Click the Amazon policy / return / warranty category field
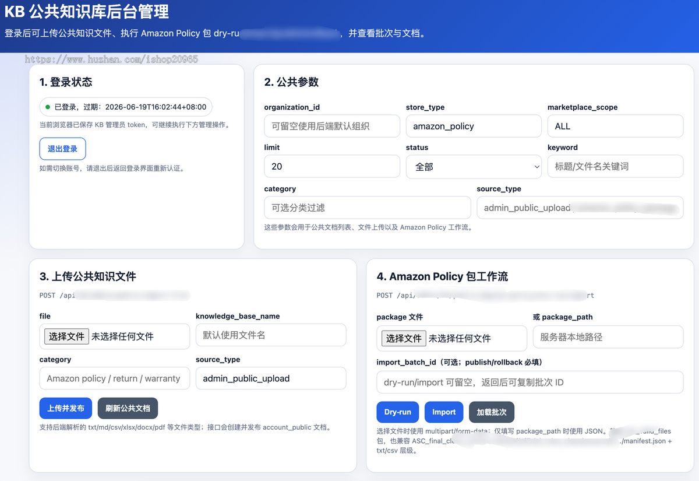699x481 pixels. coord(115,378)
